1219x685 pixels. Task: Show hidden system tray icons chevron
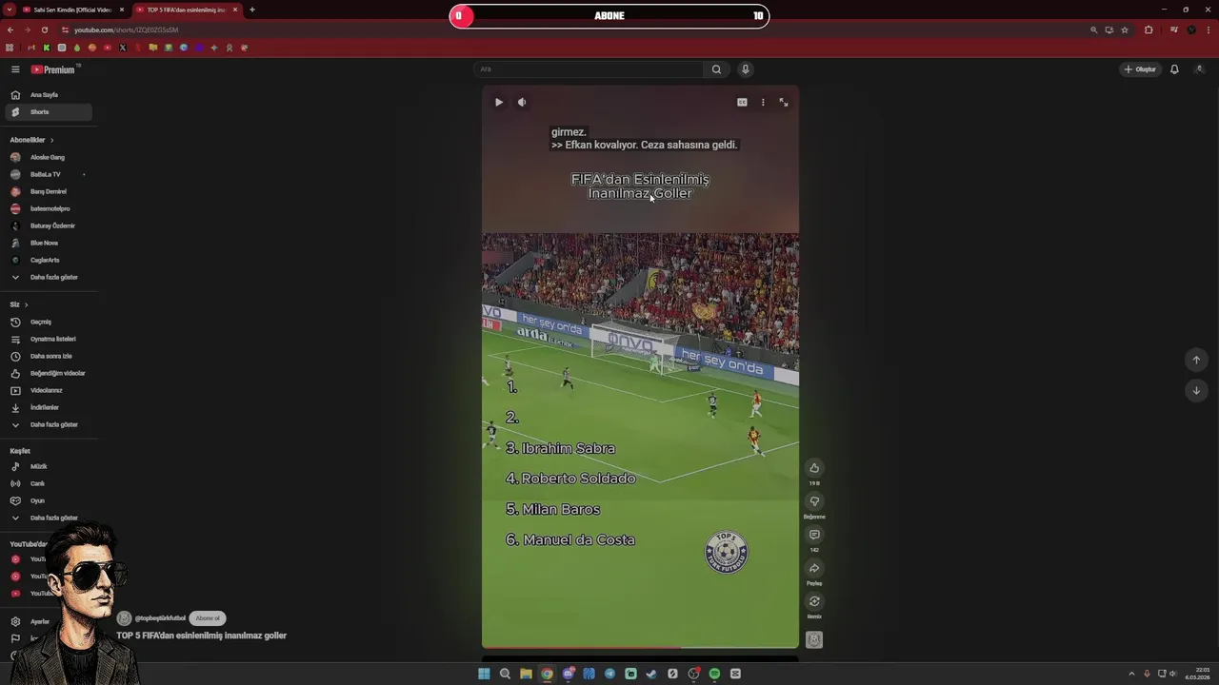tap(1131, 674)
